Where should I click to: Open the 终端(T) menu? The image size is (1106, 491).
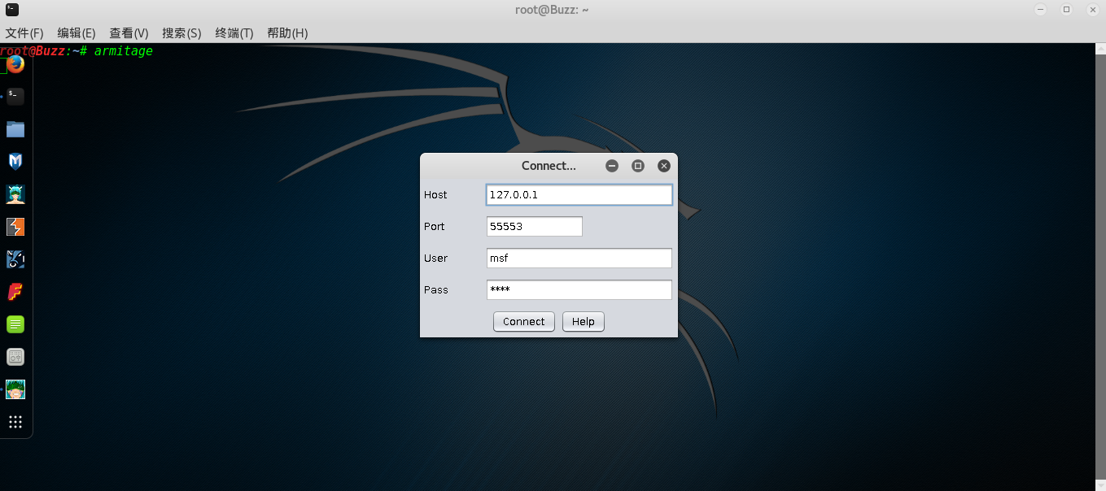click(x=234, y=33)
